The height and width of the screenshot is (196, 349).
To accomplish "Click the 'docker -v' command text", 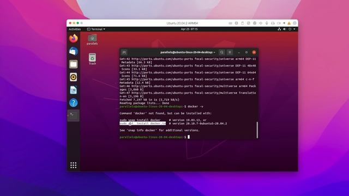I will coord(195,107).
